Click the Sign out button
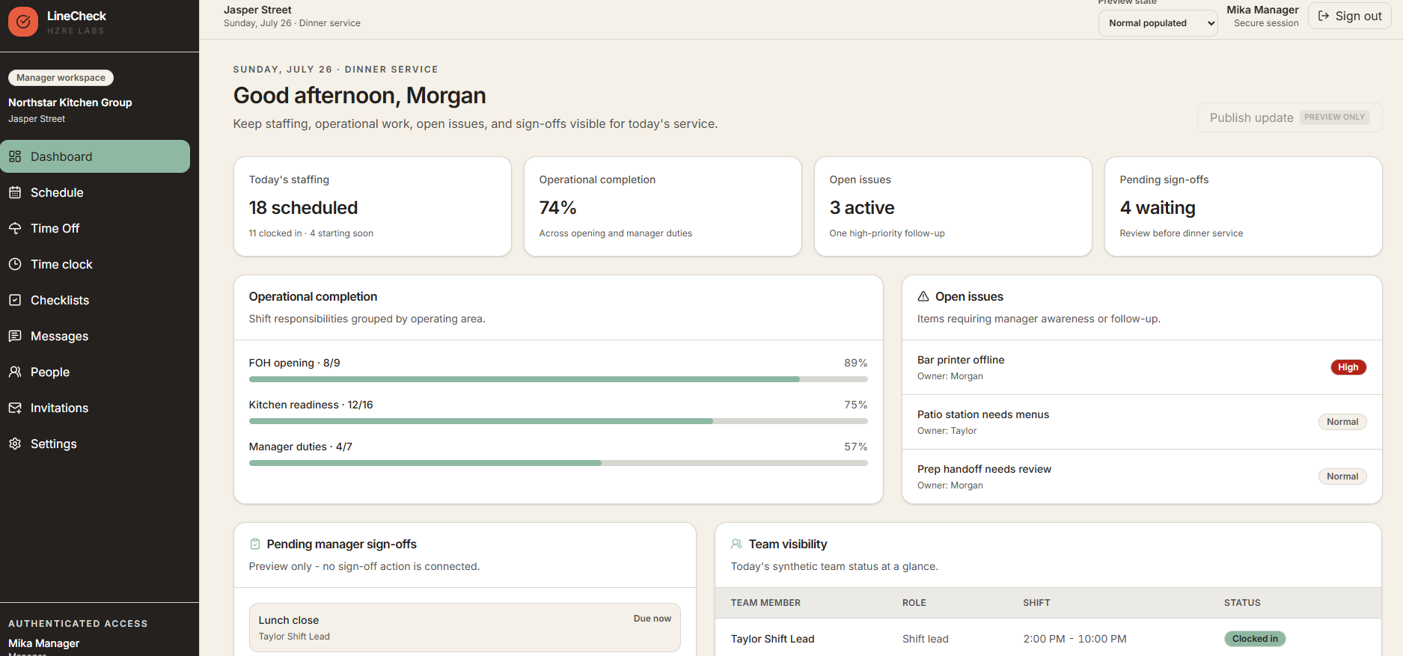1403x656 pixels. 1349,16
